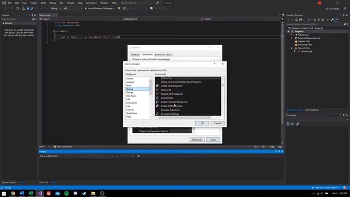Click the Commands list horizontal scrollbar
The height and width of the screenshot is (197, 350).
pos(188,118)
